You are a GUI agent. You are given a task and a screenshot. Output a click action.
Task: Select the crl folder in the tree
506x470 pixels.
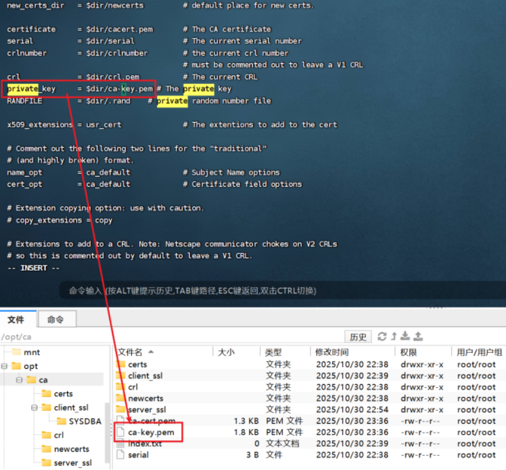point(53,435)
